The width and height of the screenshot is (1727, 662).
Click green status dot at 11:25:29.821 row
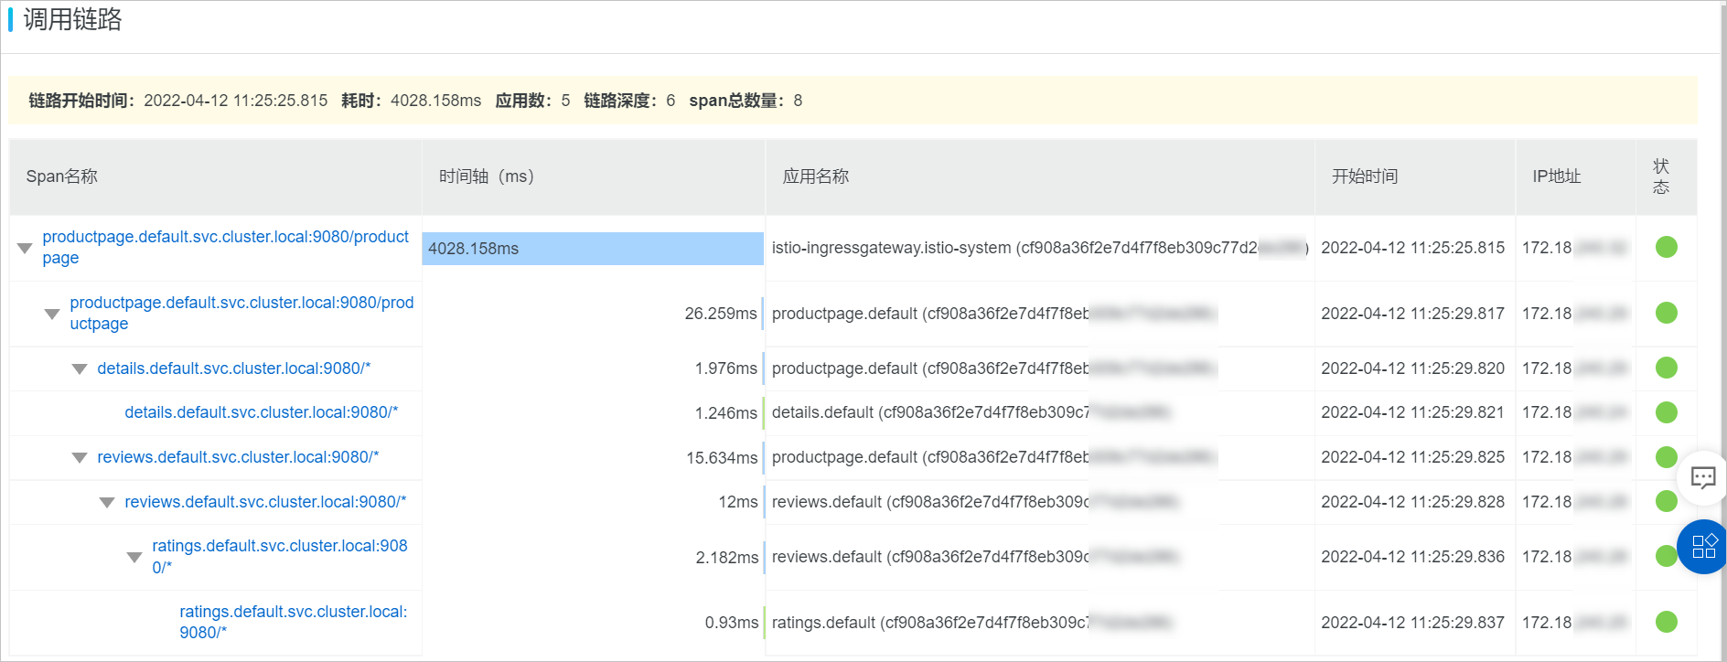(1666, 412)
